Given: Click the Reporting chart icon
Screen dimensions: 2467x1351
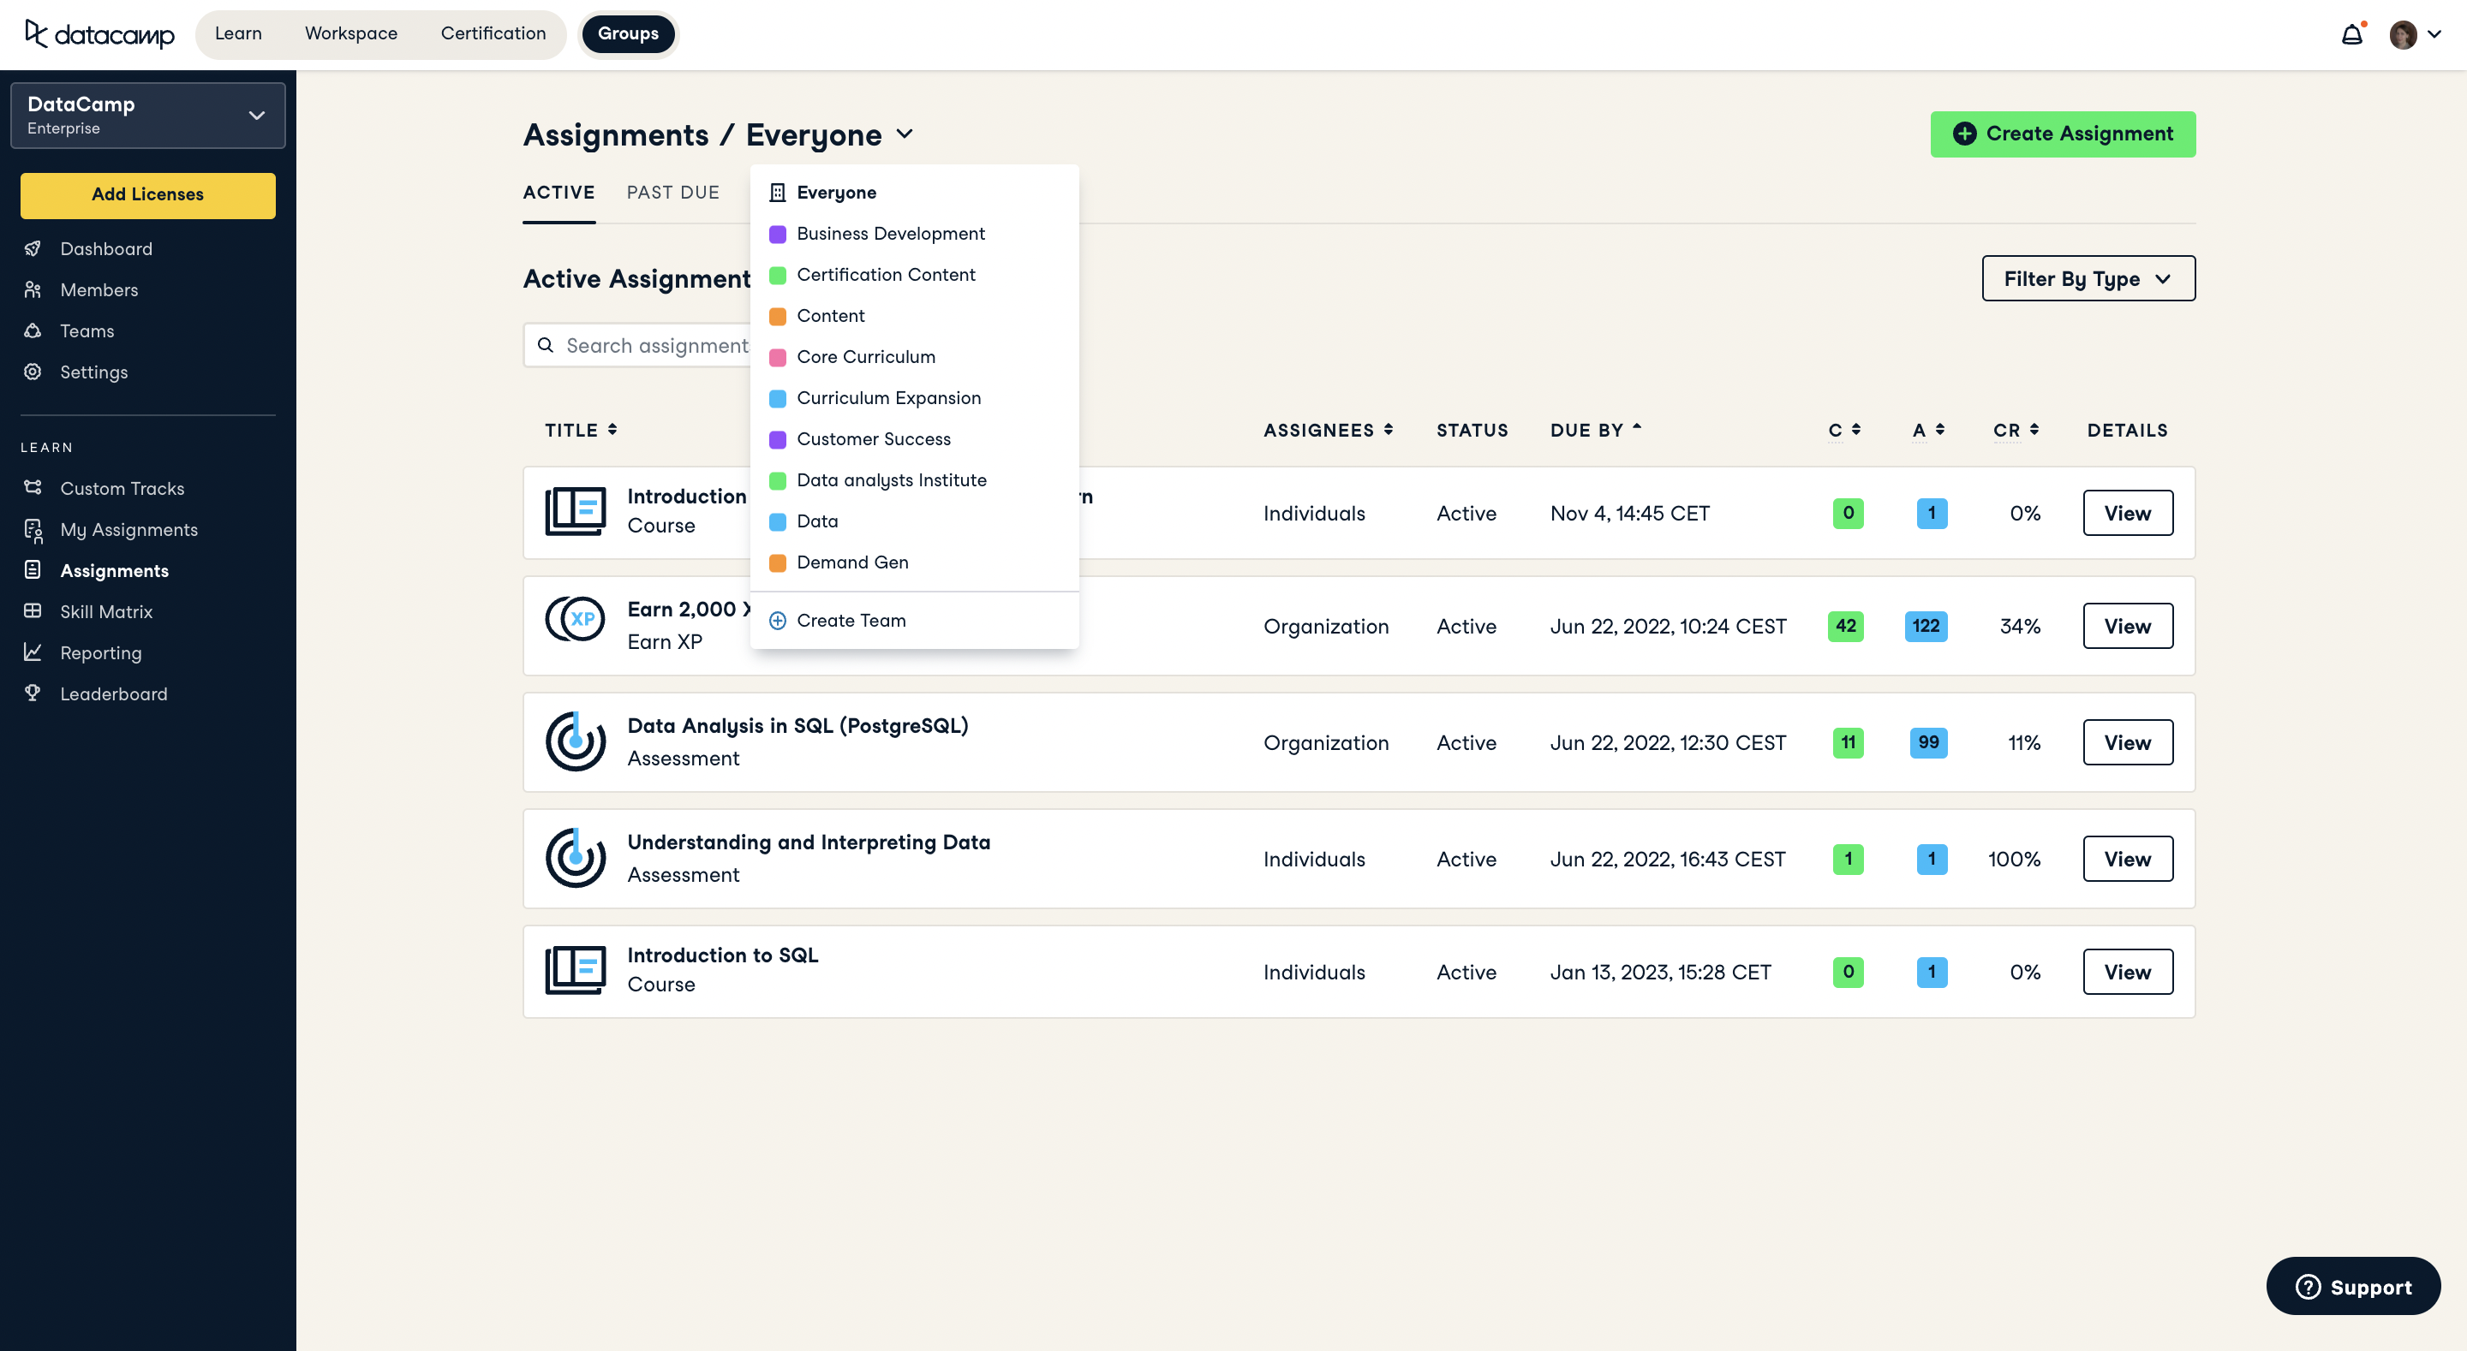Looking at the screenshot, I should click(33, 652).
